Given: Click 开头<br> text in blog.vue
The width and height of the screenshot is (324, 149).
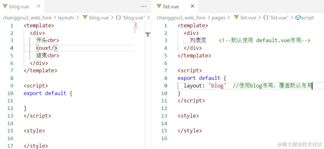Looking at the screenshot, I should coord(48,40).
